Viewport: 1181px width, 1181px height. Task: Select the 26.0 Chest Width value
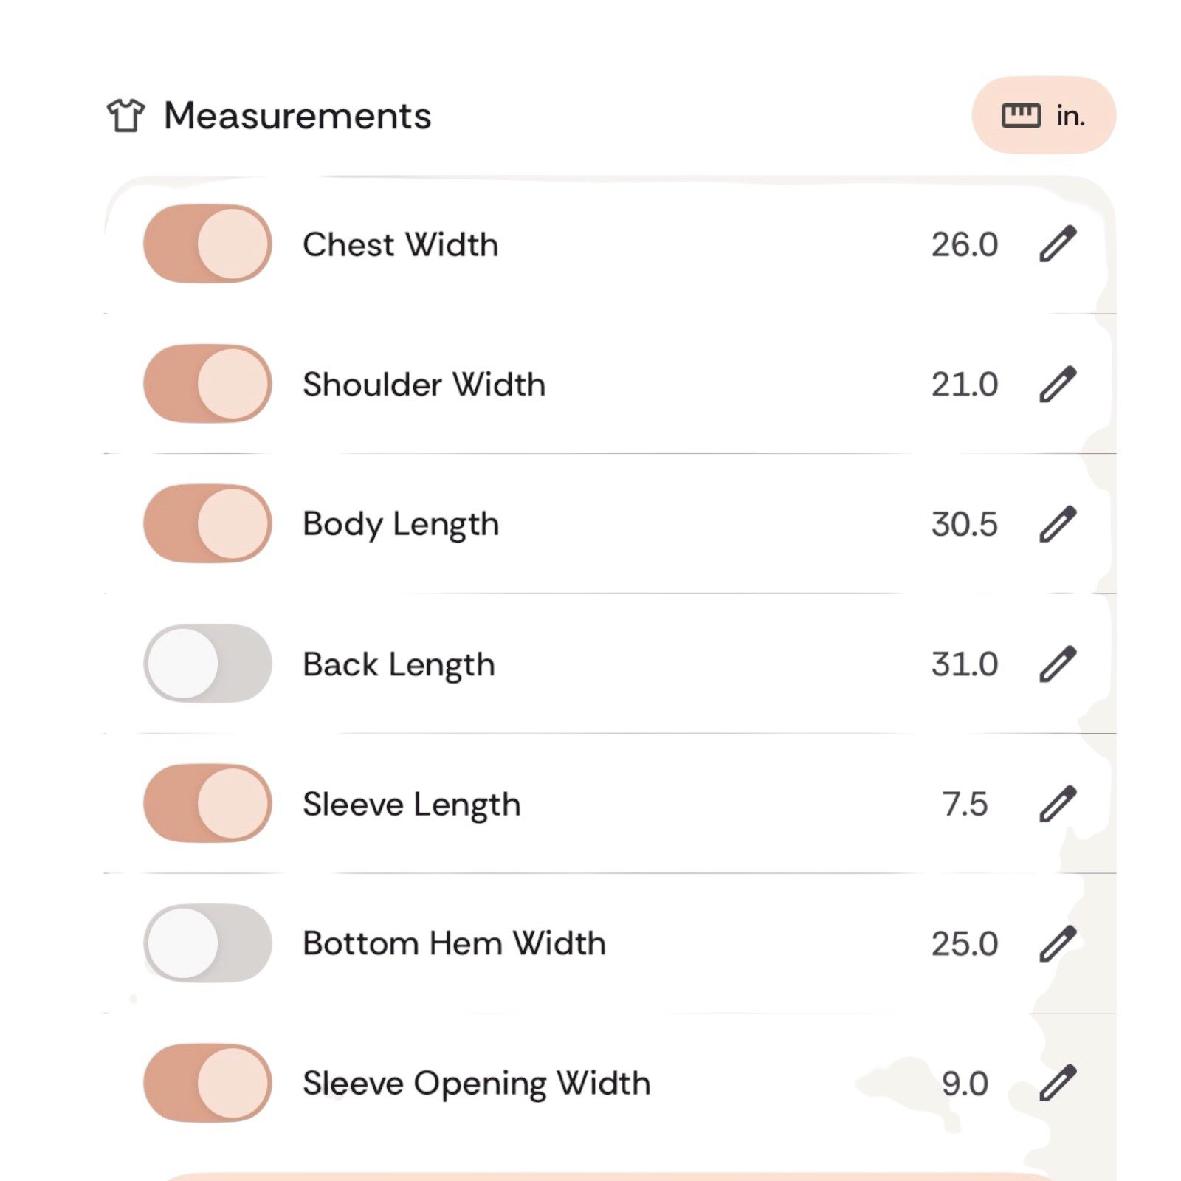point(965,244)
